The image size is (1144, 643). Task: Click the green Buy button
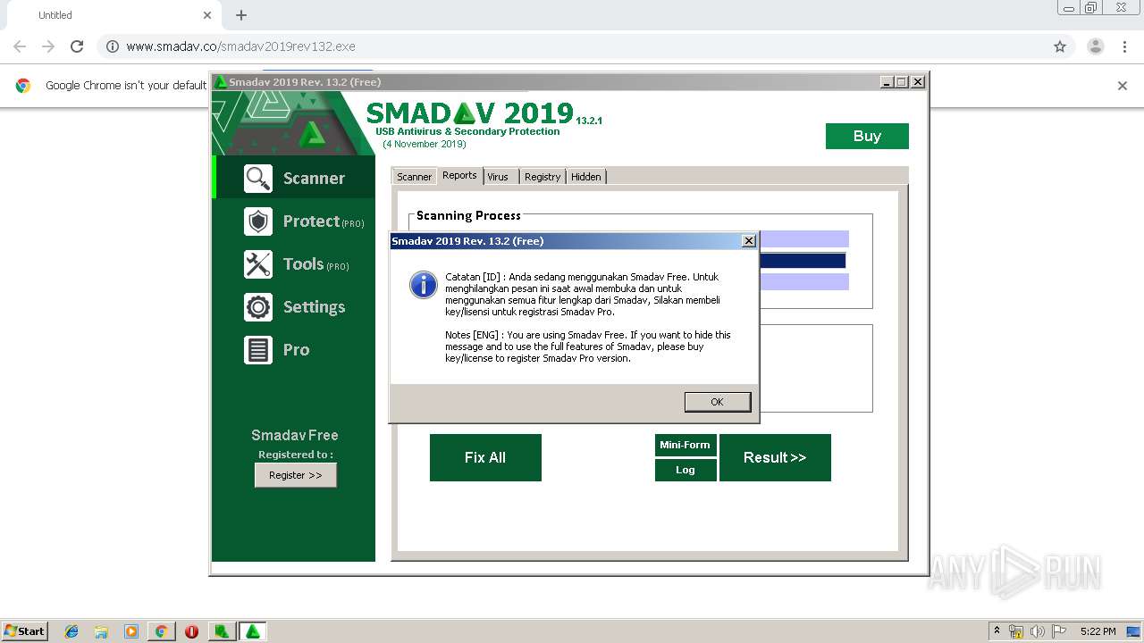tap(867, 136)
